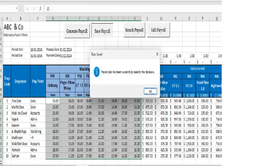Image resolution: width=263 pixels, height=166 pixels.
Task: Select employee Rajesh's name cell
Action: [20, 119]
